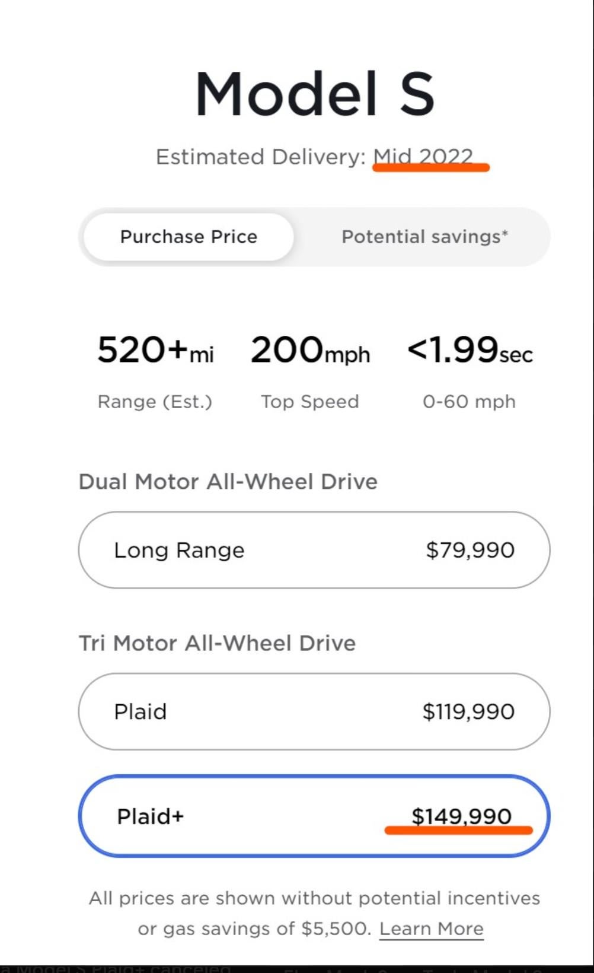Select the Plaid+ trim option

click(x=314, y=816)
